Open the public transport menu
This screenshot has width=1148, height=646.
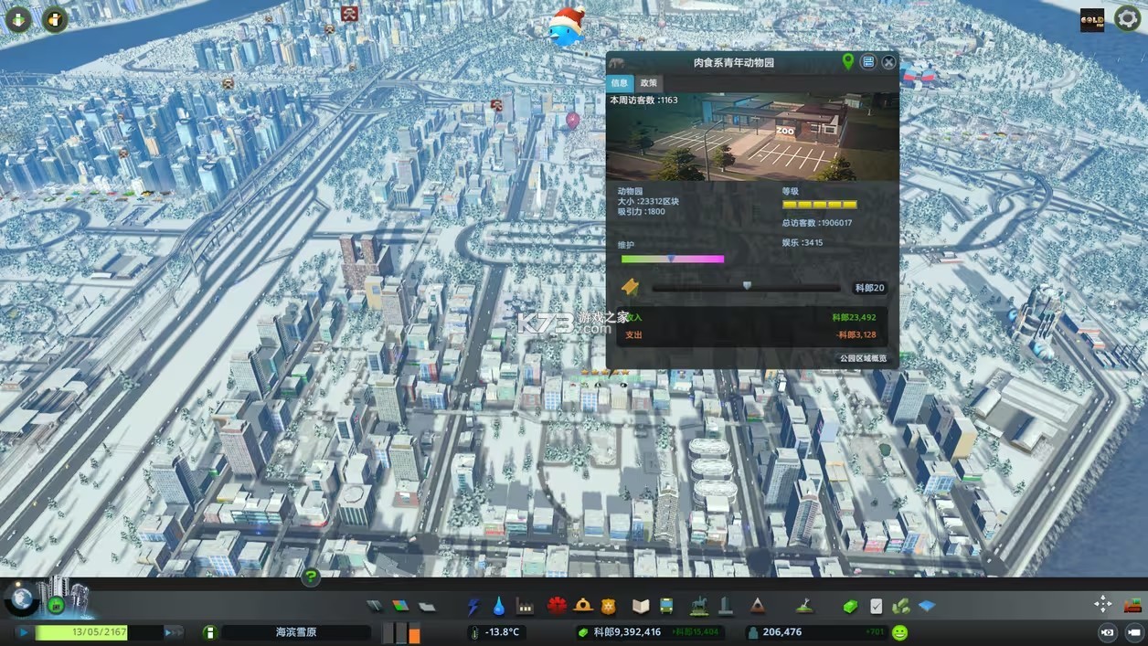coord(667,606)
